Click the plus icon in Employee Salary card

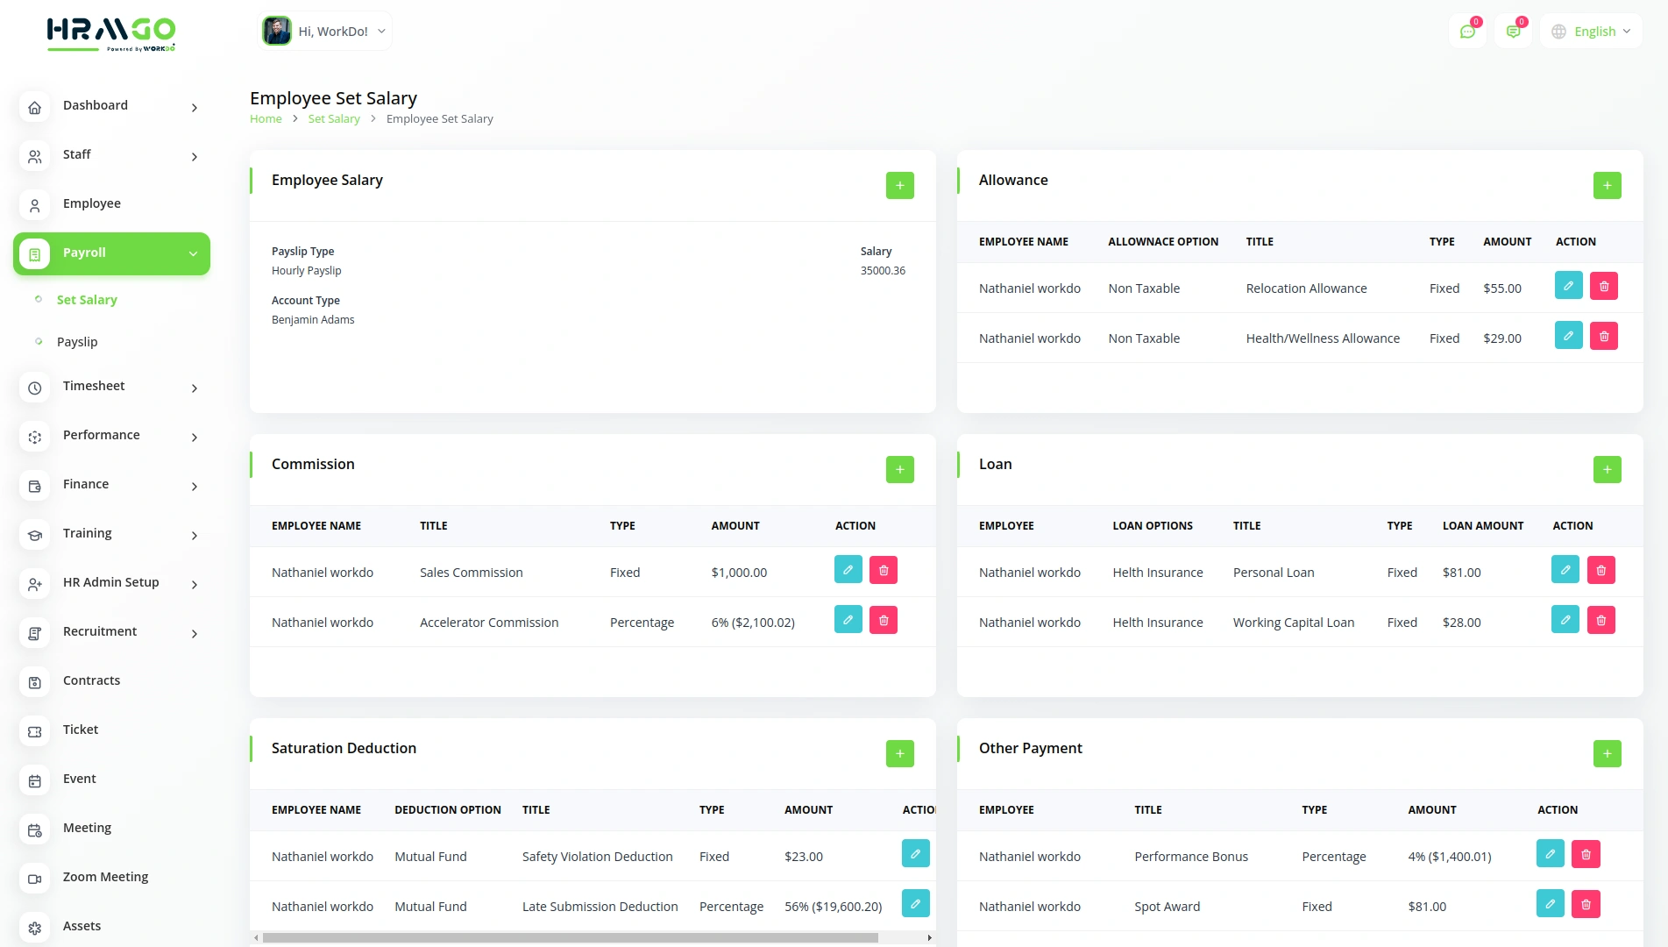pos(899,186)
